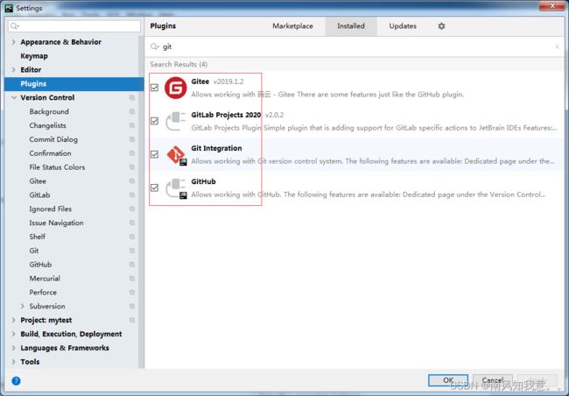Switch to the Marketplace tab
569x396 pixels.
[292, 26]
